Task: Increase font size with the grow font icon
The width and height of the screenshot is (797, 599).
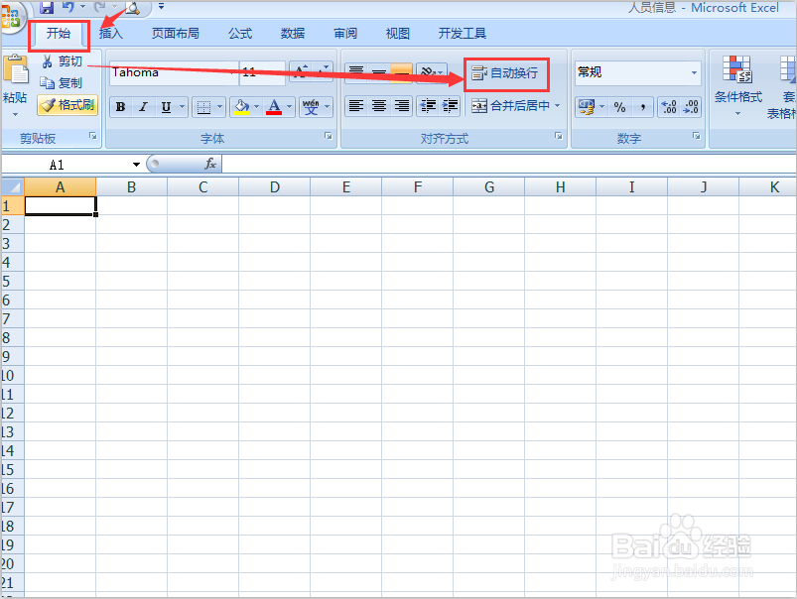Action: coord(301,71)
